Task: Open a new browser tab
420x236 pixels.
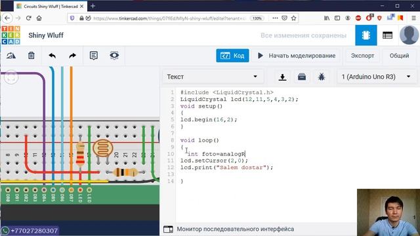Action: click(x=93, y=6)
